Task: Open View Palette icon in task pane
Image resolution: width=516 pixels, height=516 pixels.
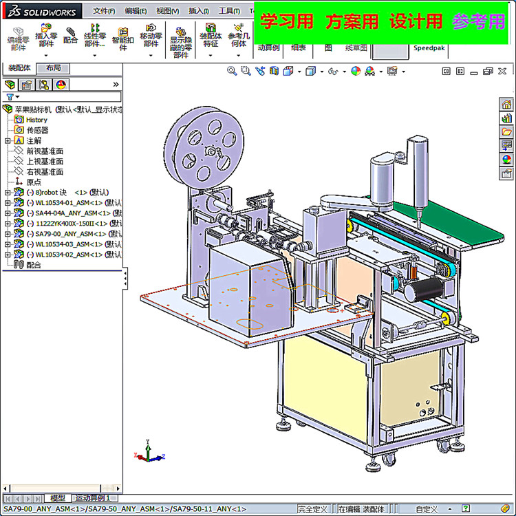Action: pos(506,146)
